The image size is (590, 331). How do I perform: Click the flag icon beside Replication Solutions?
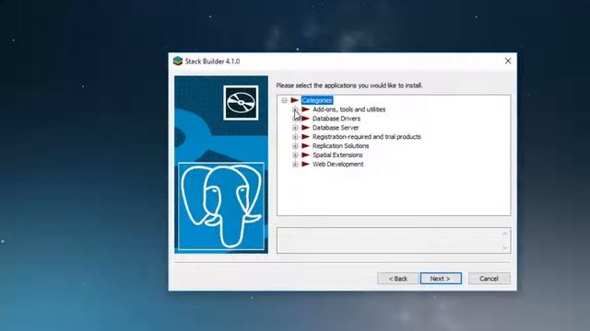point(305,146)
